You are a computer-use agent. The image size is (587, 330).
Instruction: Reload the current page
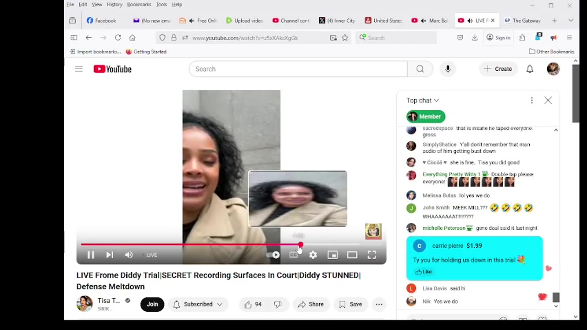pyautogui.click(x=118, y=38)
